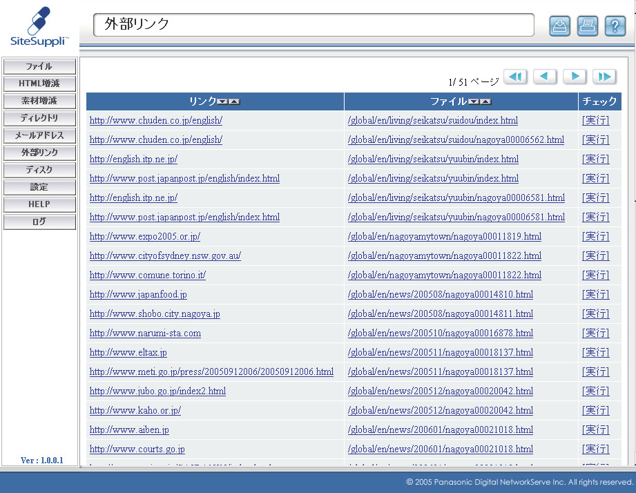Sort リンク column ascending
This screenshot has width=636, height=493.
tap(234, 102)
